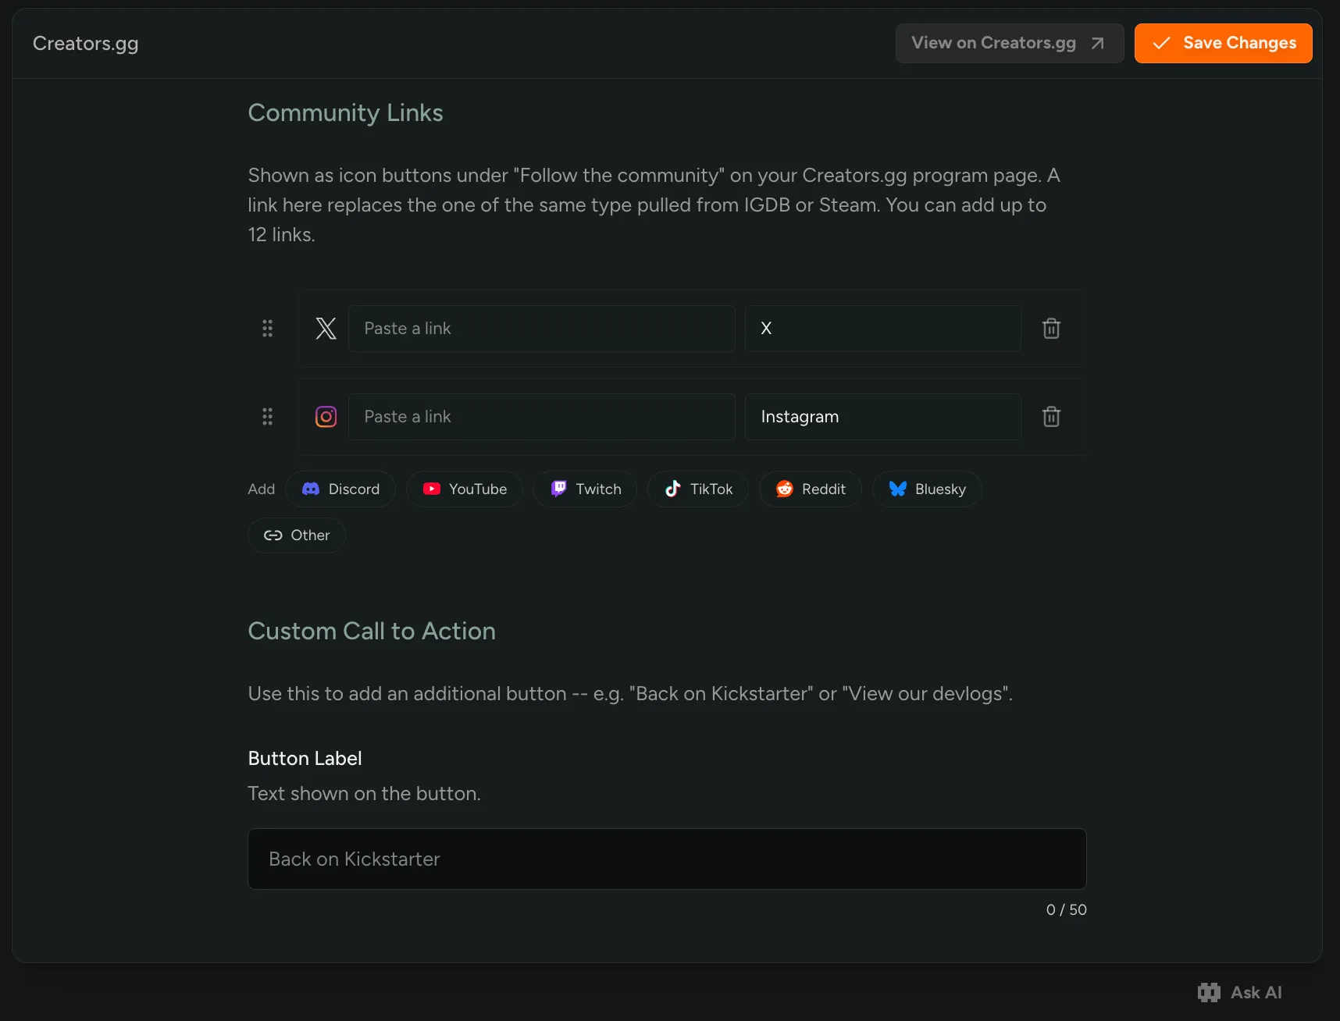Click the Creators.gg header title
Image resolution: width=1340 pixels, height=1021 pixels.
(86, 44)
